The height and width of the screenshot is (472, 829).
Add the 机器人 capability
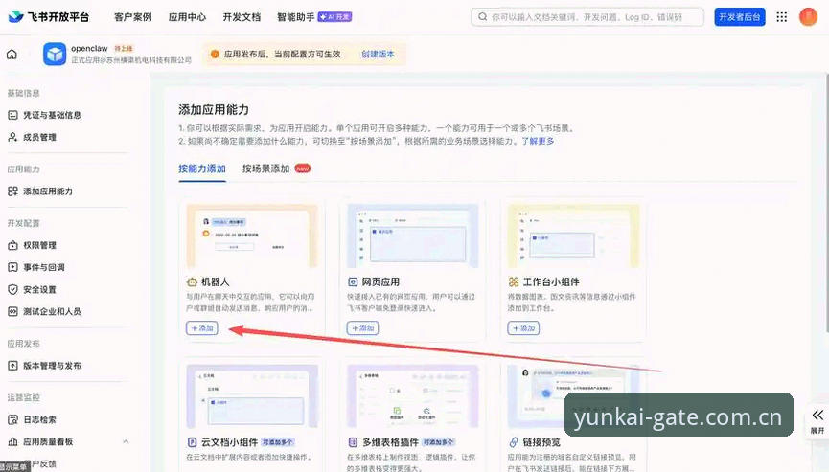(x=202, y=327)
